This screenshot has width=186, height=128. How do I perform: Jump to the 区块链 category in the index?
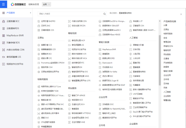[x=166, y=84]
